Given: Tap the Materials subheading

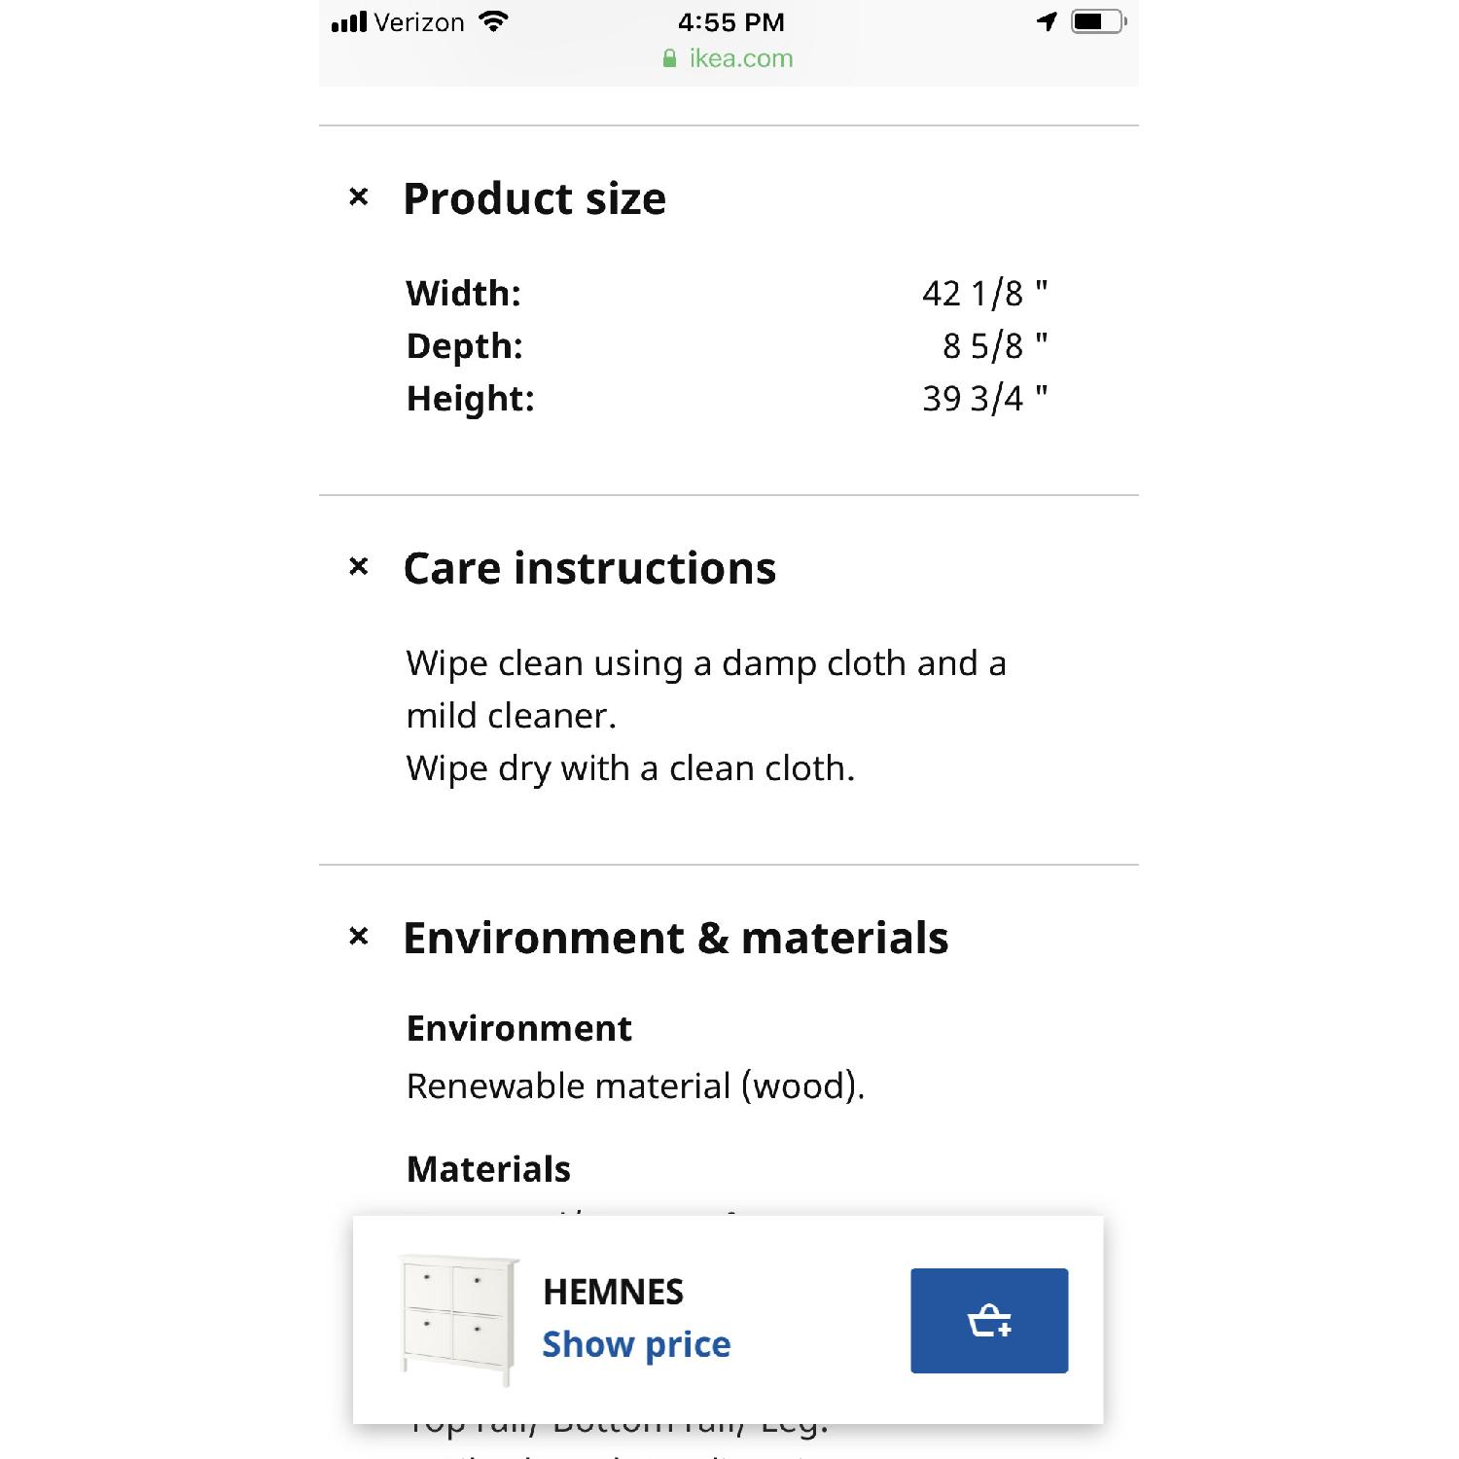Looking at the screenshot, I should coord(488,1169).
